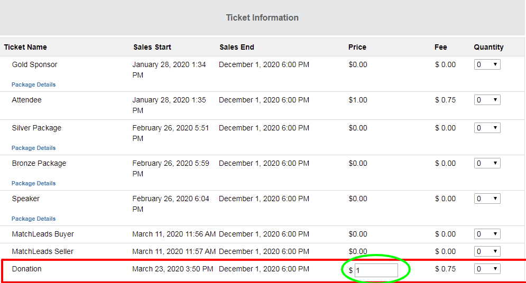The image size is (526, 283).
Task: Click the Donation price input field
Action: (376, 270)
